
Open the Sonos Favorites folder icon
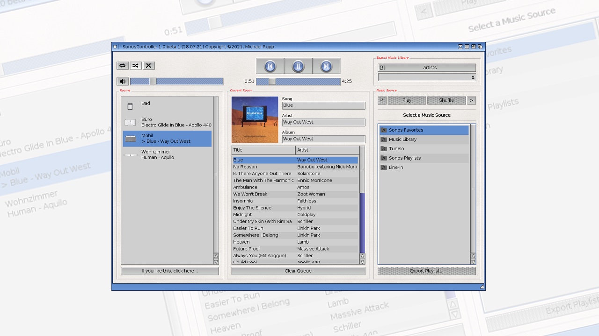coord(383,130)
